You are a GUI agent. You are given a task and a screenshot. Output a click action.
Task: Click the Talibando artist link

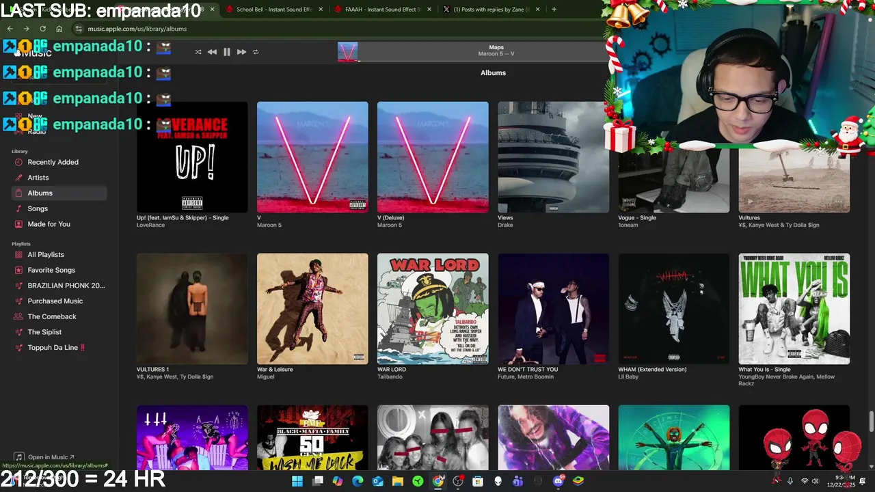click(390, 377)
